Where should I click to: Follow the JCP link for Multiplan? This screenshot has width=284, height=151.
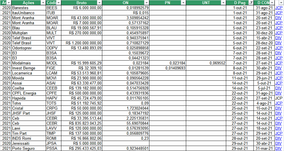pyautogui.click(x=279, y=33)
